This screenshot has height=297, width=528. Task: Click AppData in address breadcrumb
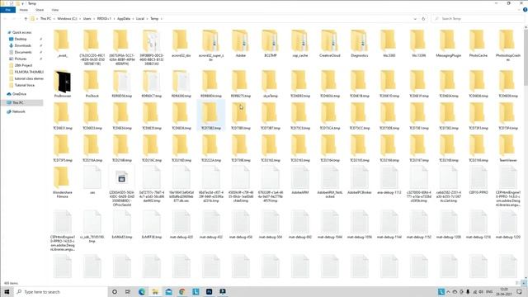click(x=124, y=18)
